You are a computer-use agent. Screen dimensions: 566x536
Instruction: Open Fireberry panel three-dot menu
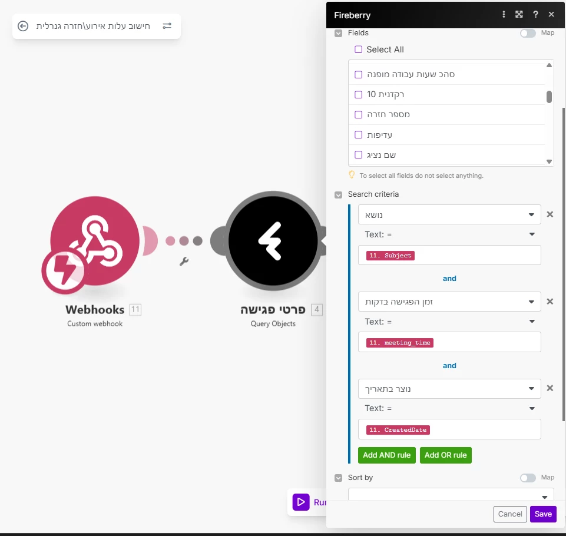click(504, 15)
